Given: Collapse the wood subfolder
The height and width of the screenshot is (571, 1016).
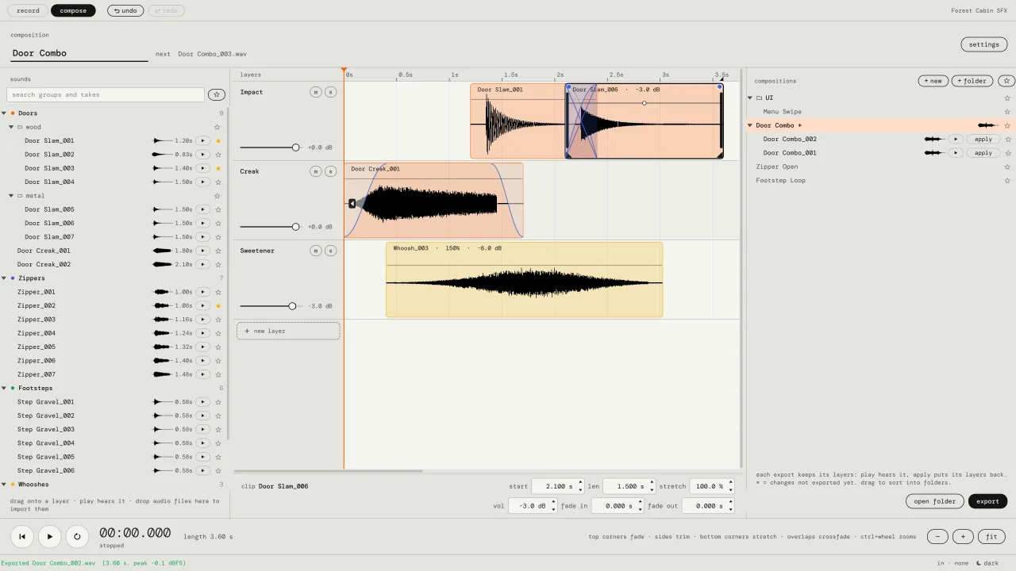Looking at the screenshot, I should [11, 127].
